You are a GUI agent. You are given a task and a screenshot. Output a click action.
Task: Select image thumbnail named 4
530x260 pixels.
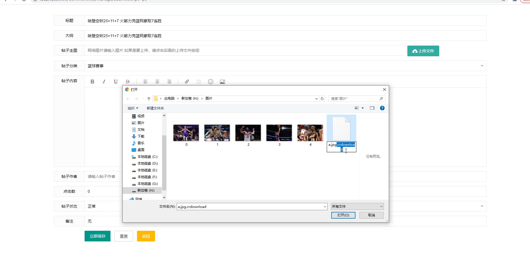(x=310, y=133)
